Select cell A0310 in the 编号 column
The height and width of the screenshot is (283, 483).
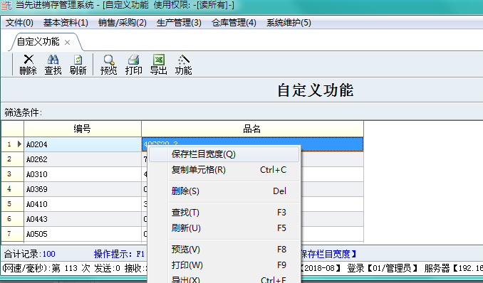(x=83, y=174)
